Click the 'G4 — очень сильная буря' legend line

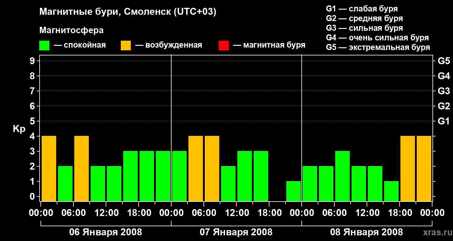click(377, 38)
